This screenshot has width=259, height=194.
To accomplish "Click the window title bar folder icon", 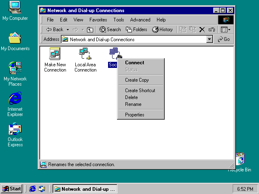I will click(x=43, y=11).
